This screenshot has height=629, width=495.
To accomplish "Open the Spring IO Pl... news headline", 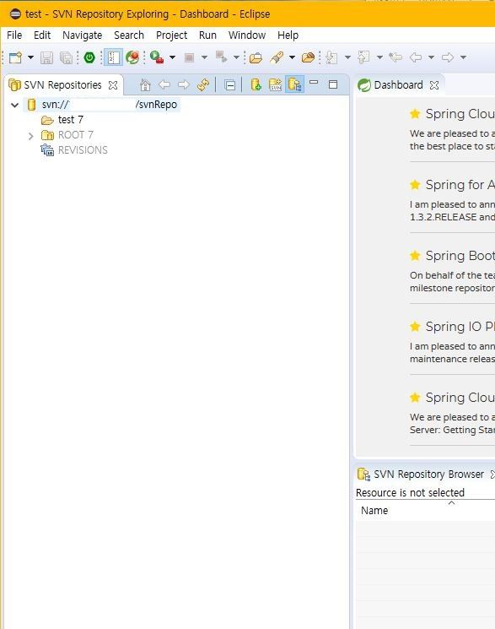I will point(460,327).
